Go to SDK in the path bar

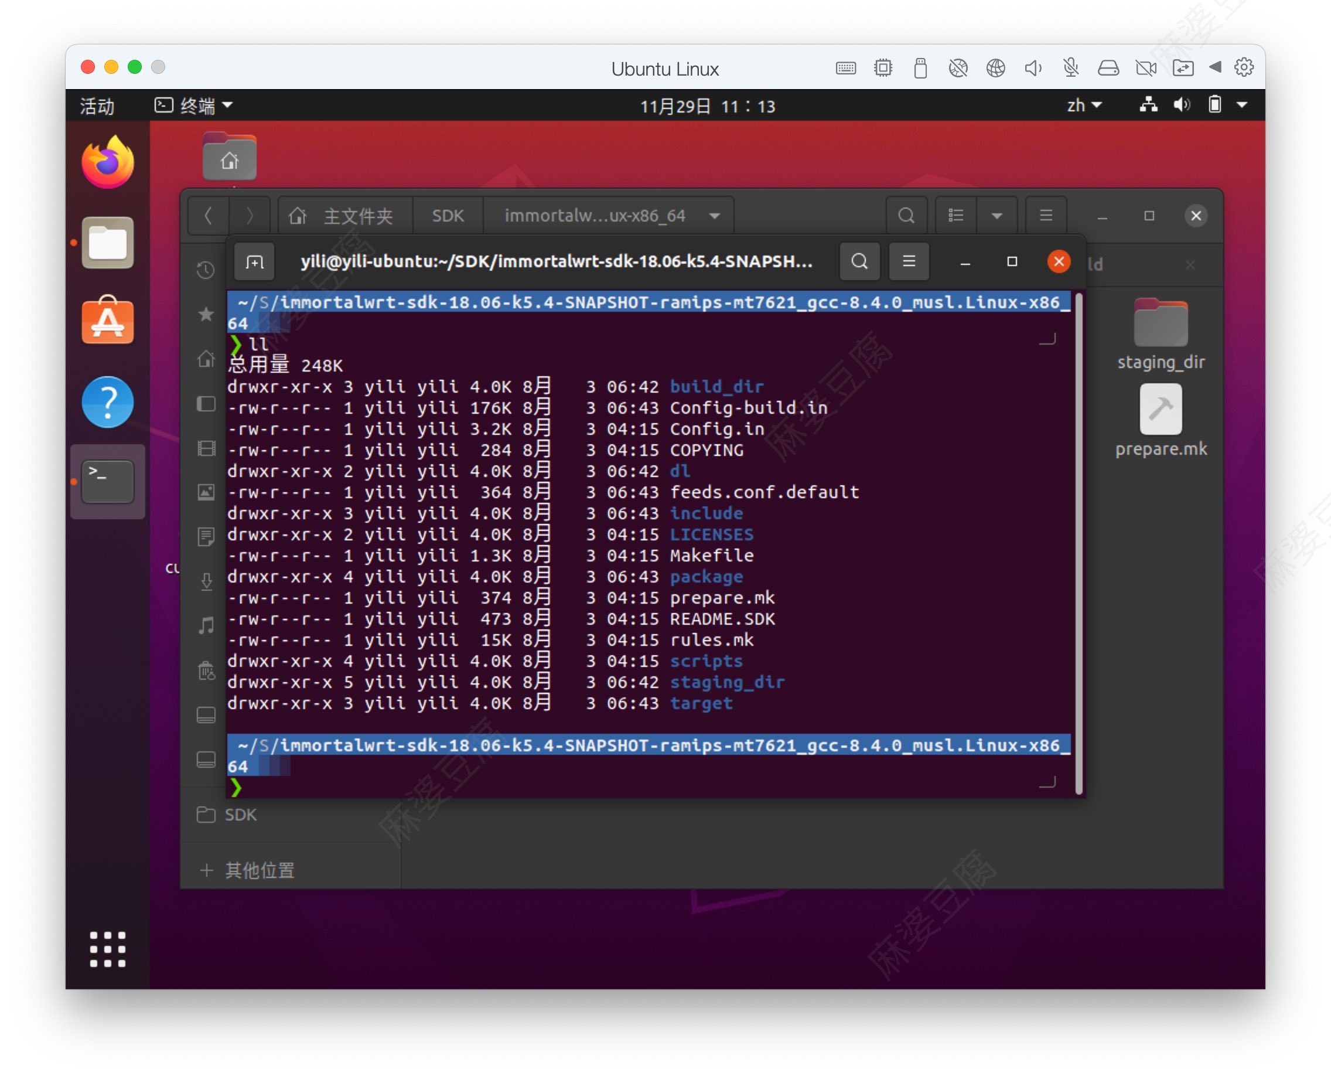click(448, 216)
